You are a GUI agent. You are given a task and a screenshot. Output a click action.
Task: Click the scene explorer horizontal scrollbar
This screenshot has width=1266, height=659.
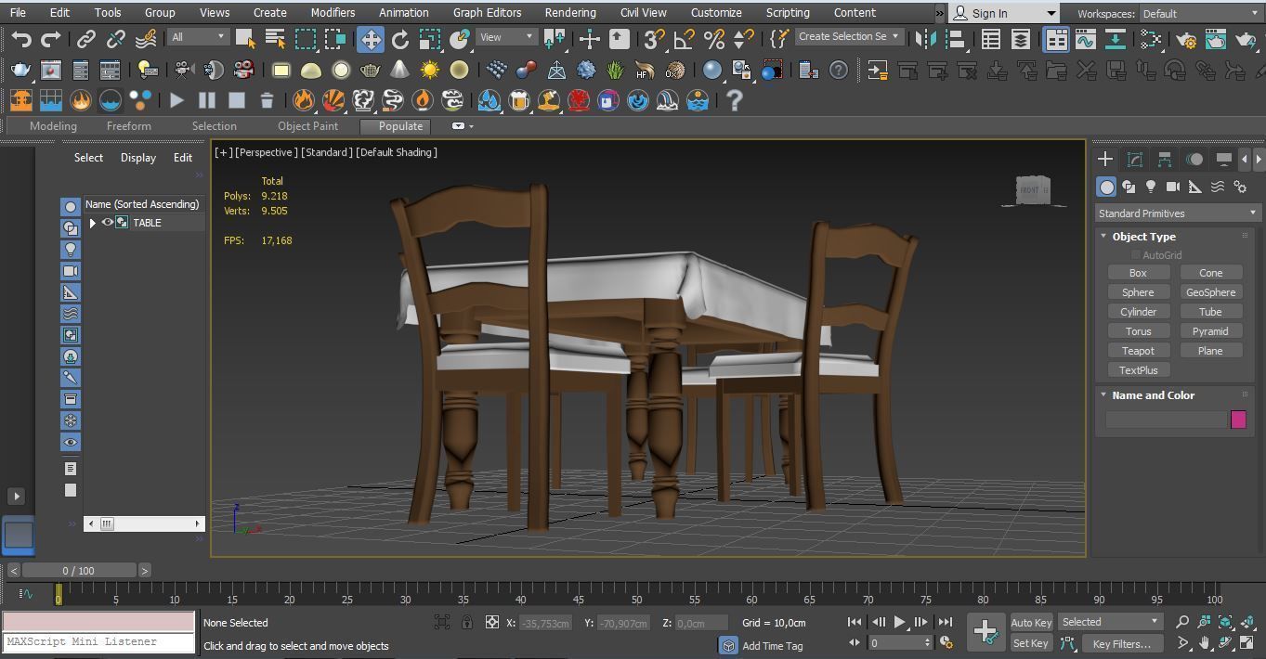(144, 523)
